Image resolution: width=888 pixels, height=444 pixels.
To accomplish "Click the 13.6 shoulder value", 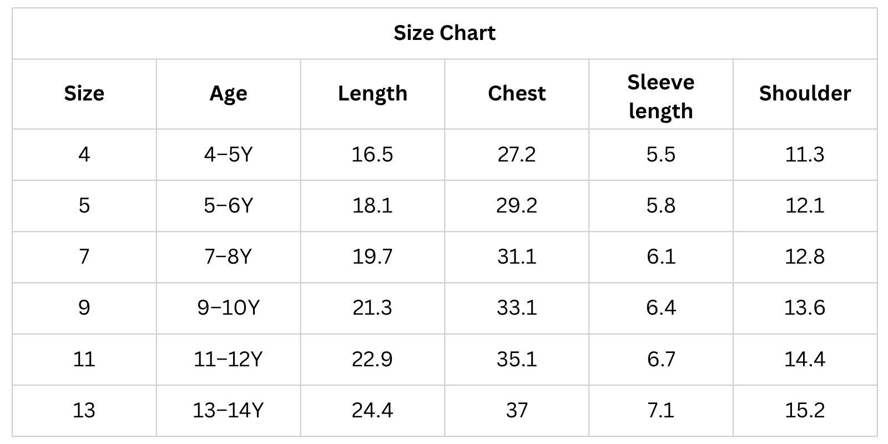I will [805, 307].
